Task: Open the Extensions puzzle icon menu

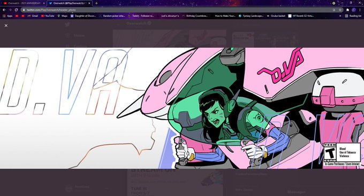Action: click(347, 10)
